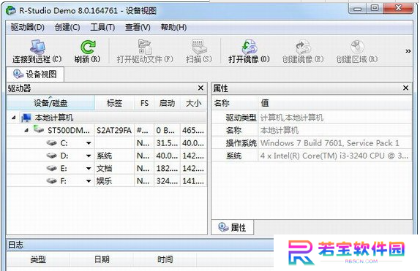
Task: Click the R-Studio app icon in title bar
Action: click(11, 10)
